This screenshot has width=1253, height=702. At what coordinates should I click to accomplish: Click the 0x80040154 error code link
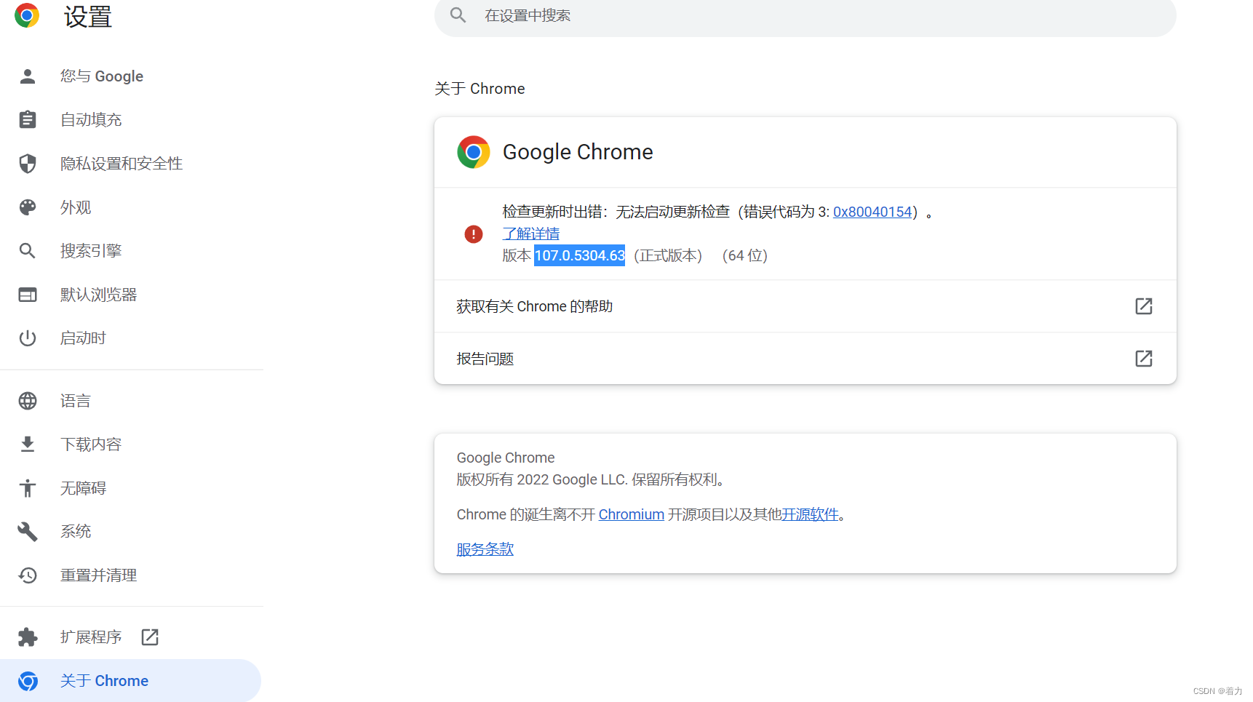tap(872, 211)
